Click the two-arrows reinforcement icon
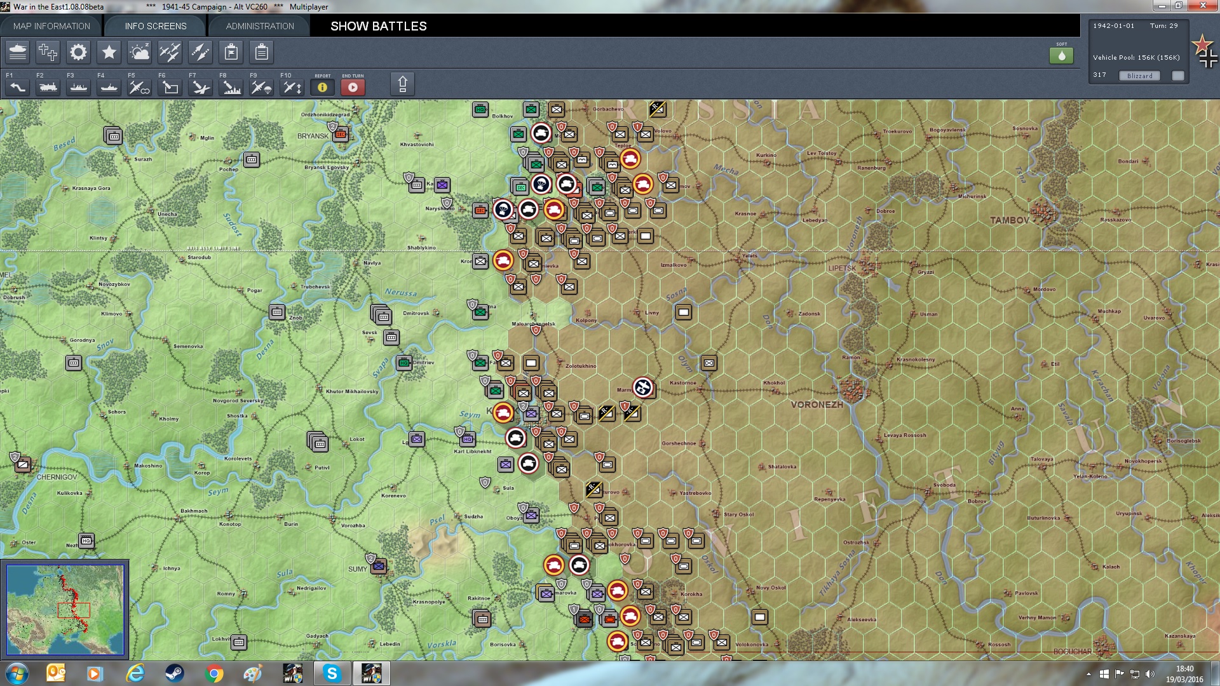The width and height of the screenshot is (1220, 686). [x=200, y=52]
